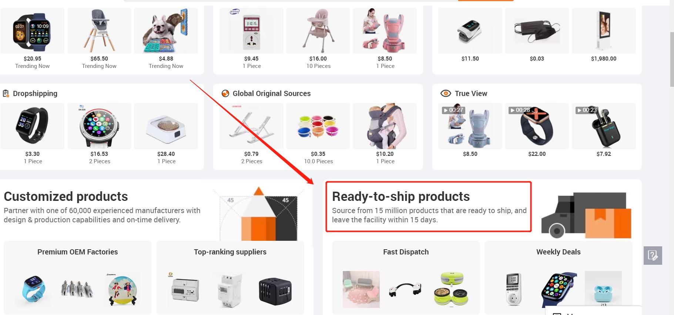This screenshot has height=315, width=674.
Task: Click the Dropshipping clipboard icon
Action: 6,93
